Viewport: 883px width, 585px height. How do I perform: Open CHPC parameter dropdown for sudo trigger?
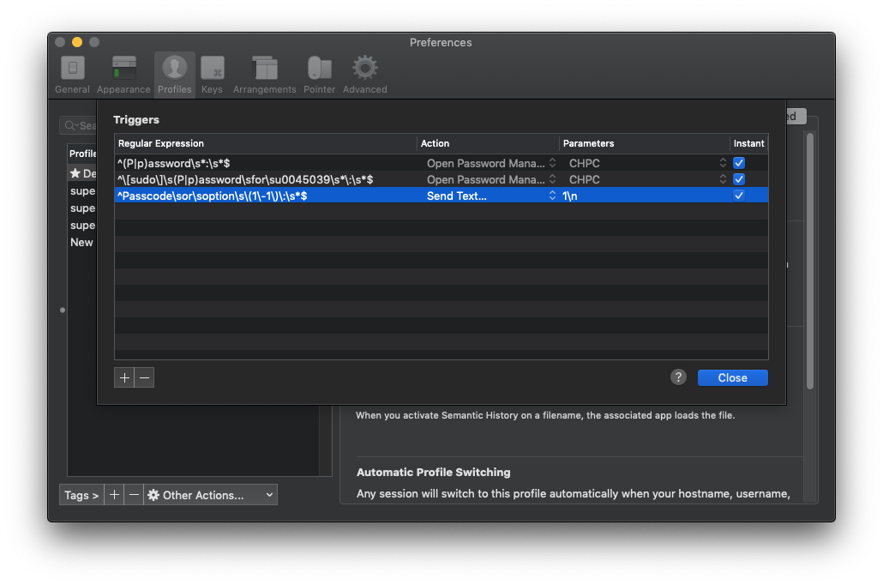point(646,179)
